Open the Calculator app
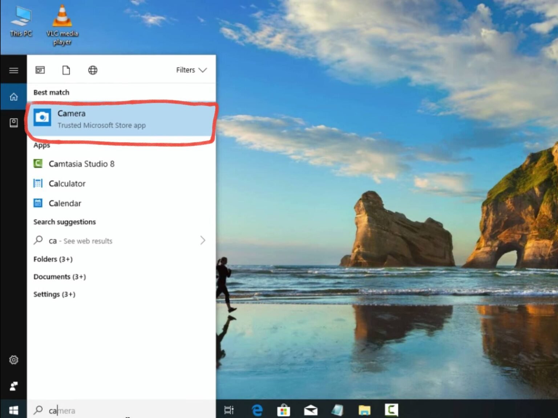 coord(67,184)
